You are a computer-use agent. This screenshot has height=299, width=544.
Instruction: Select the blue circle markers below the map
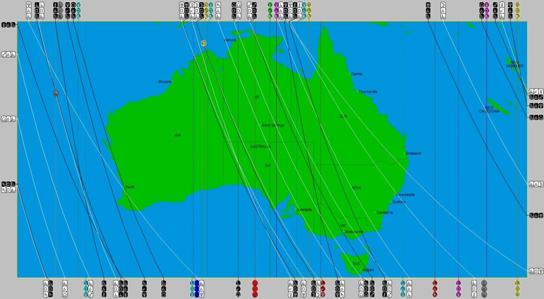pos(197,288)
